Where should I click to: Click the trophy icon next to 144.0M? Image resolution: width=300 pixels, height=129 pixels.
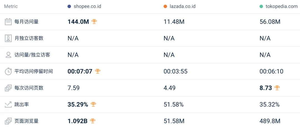(x=94, y=21)
